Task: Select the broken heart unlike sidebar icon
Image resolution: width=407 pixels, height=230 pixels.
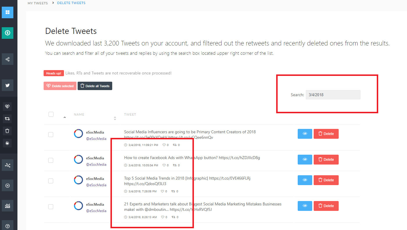Action: pyautogui.click(x=8, y=107)
